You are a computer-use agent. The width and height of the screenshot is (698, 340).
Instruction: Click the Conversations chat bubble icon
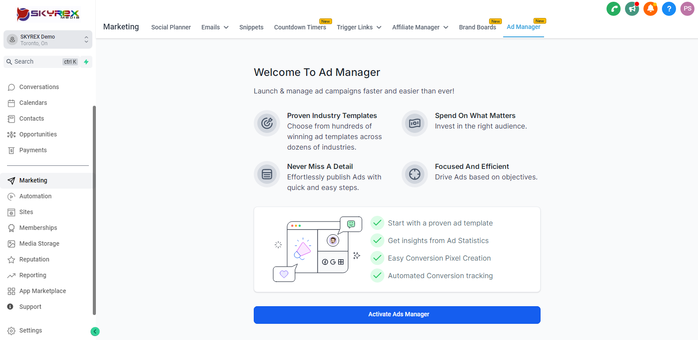click(x=11, y=87)
